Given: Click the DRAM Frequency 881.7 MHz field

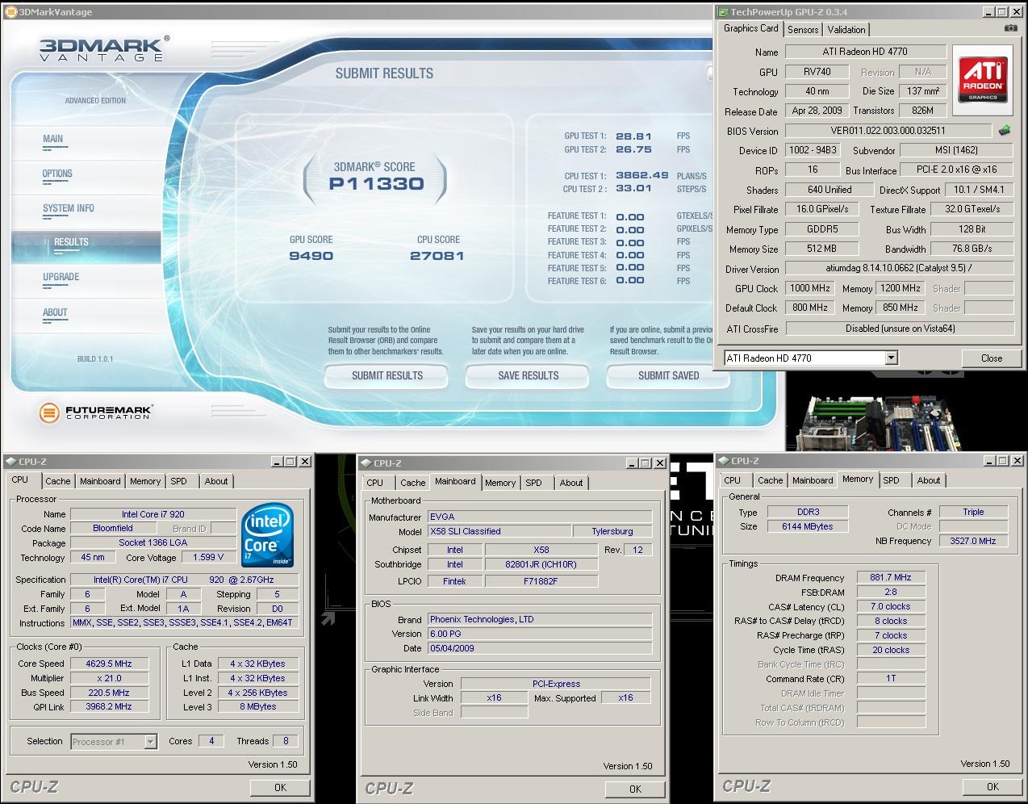Looking at the screenshot, I should point(891,577).
